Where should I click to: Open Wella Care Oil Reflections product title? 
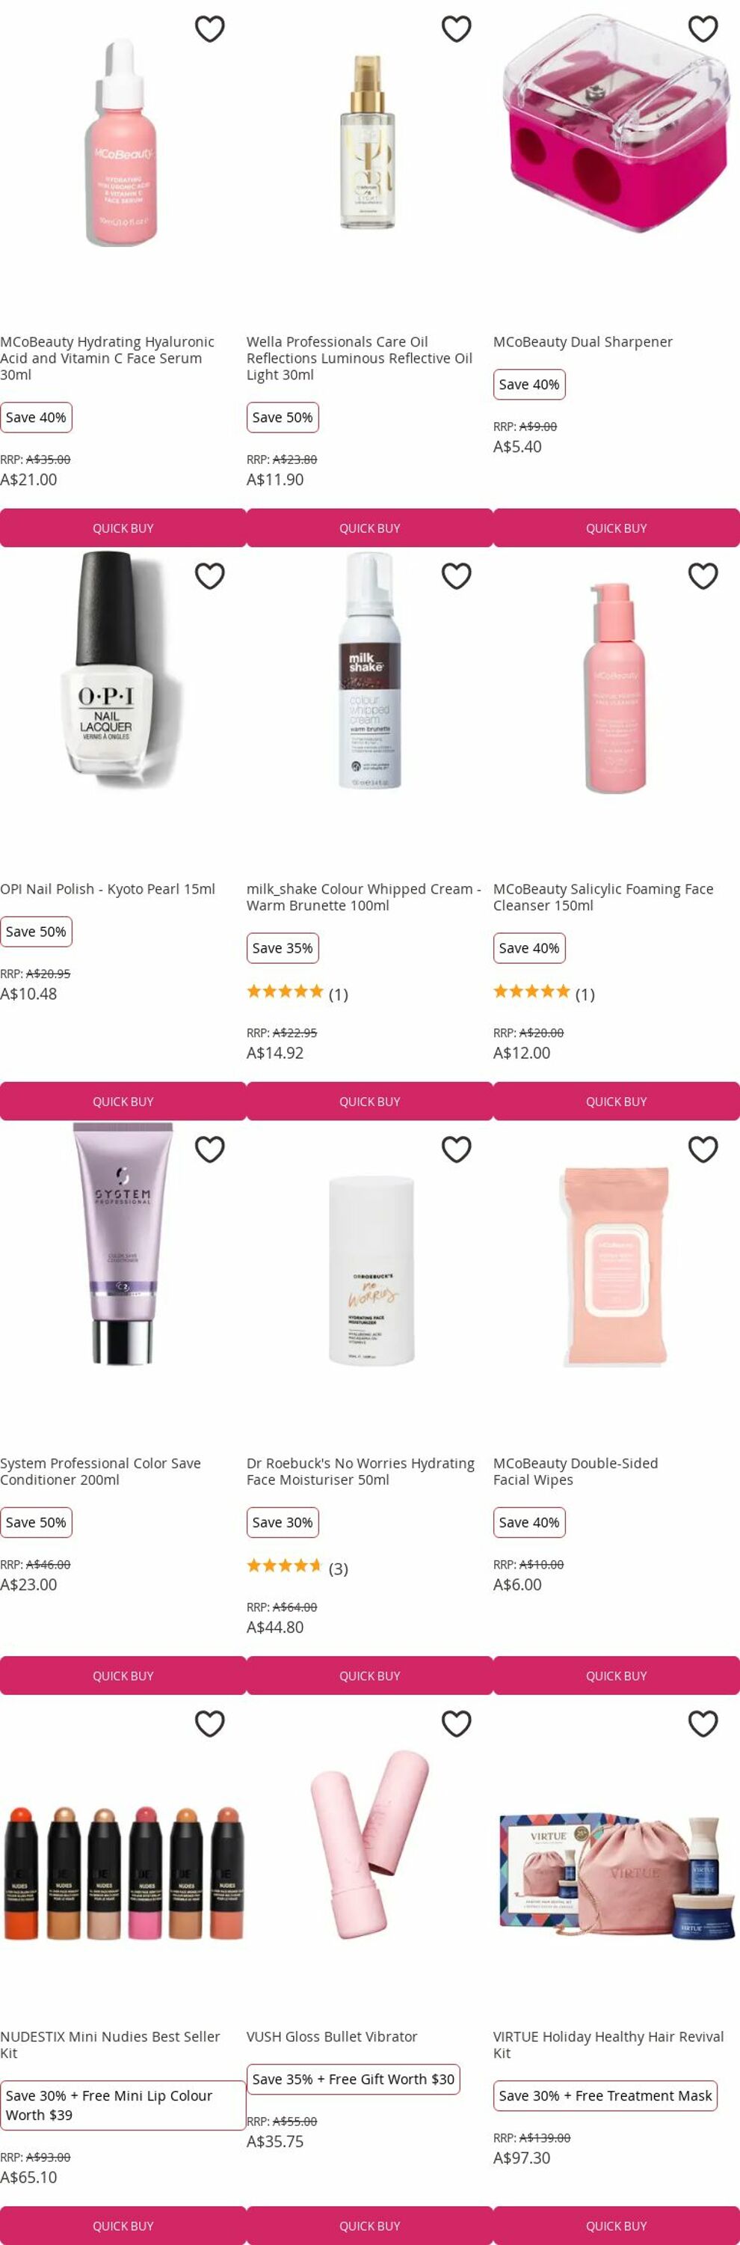coord(360,358)
